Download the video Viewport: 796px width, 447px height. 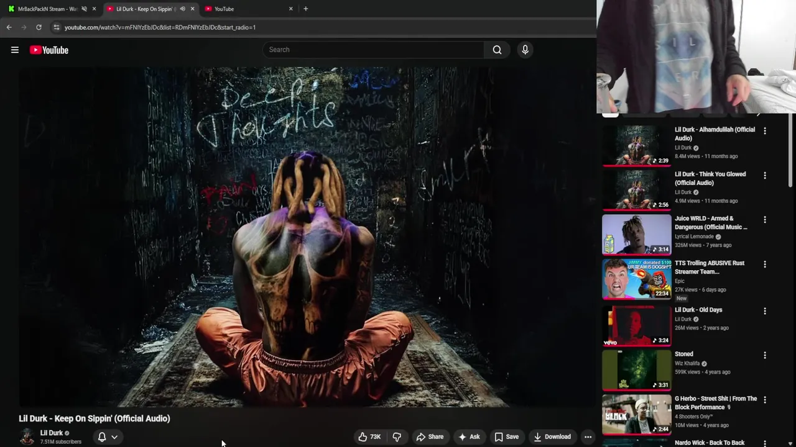click(552, 437)
